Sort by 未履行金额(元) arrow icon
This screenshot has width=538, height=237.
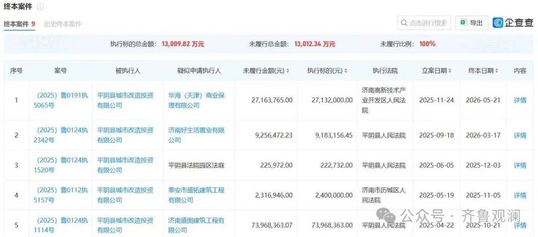(x=287, y=71)
